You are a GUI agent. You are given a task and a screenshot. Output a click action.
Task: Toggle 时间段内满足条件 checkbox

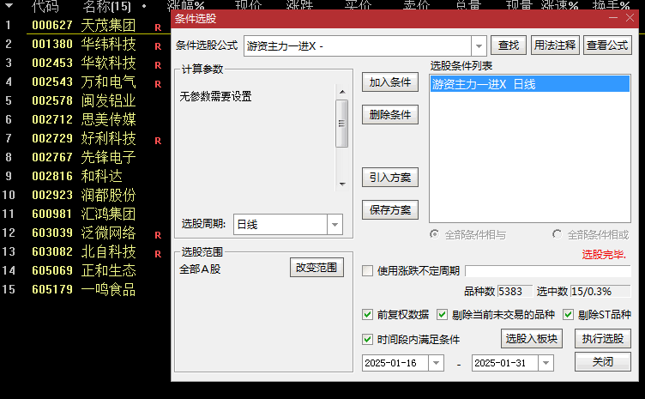[367, 339]
